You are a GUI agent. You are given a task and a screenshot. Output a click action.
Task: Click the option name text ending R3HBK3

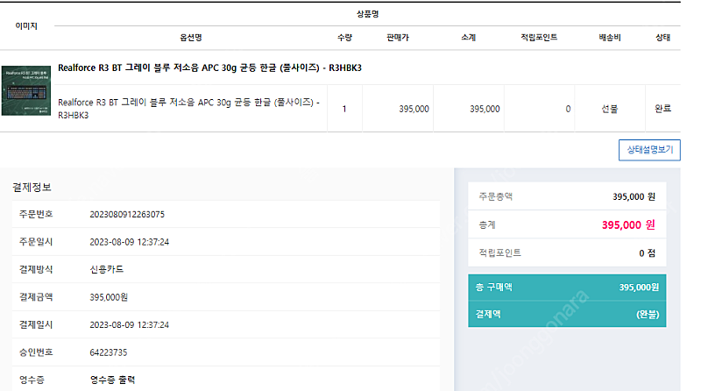click(x=188, y=109)
